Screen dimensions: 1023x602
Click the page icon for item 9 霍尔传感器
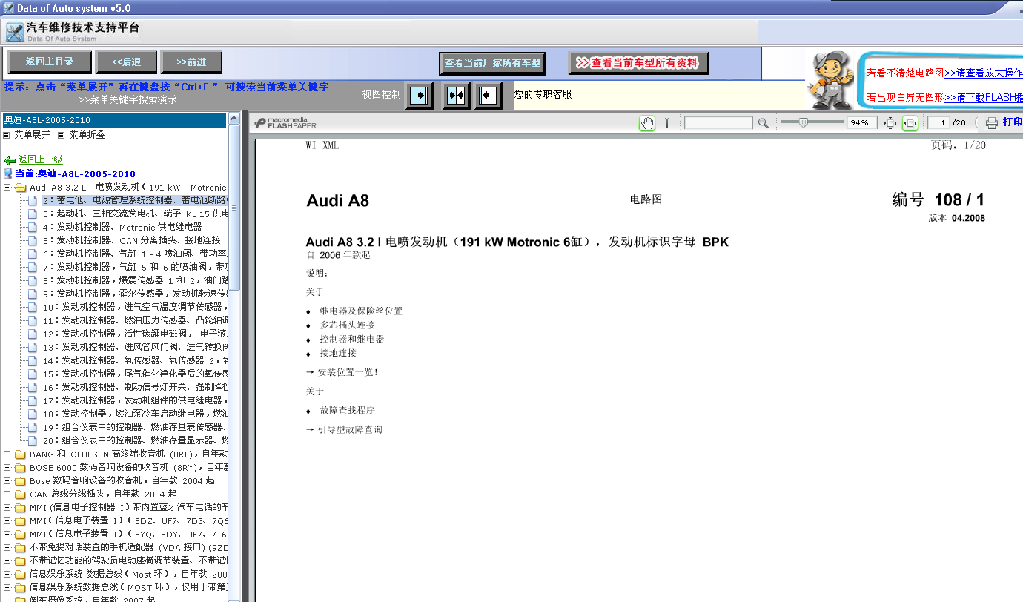[x=33, y=294]
